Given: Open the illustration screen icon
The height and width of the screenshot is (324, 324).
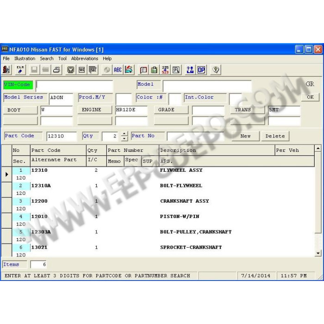Looking at the screenshot, I should pyautogui.click(x=71, y=70).
